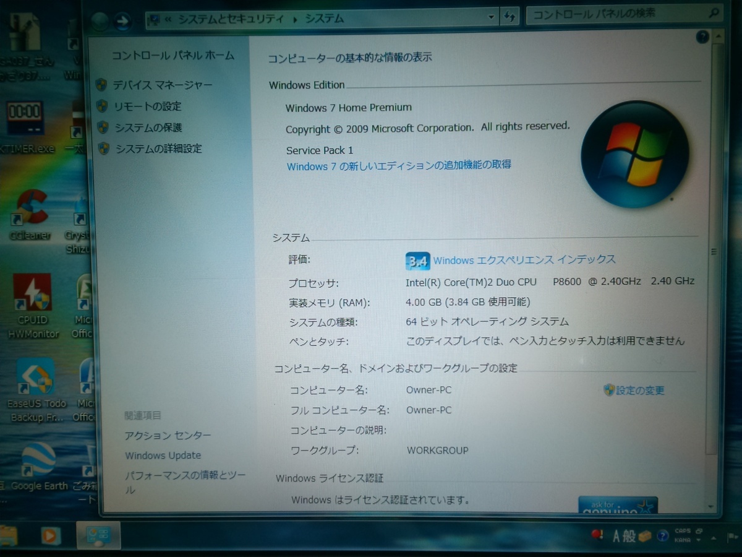Select the EaseUS Todo Backup desktop icon
742x557 pixels.
coord(36,390)
